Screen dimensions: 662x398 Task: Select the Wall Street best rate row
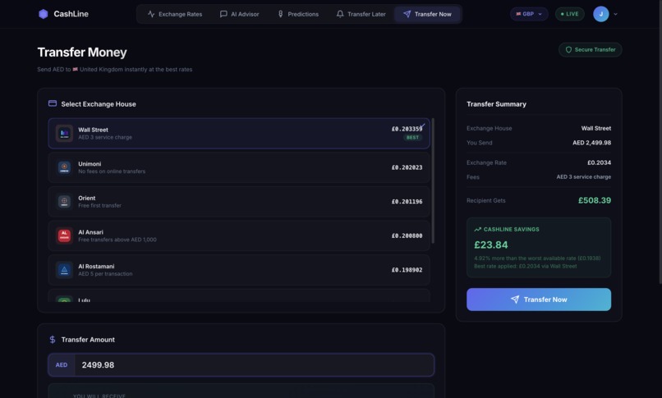(239, 133)
